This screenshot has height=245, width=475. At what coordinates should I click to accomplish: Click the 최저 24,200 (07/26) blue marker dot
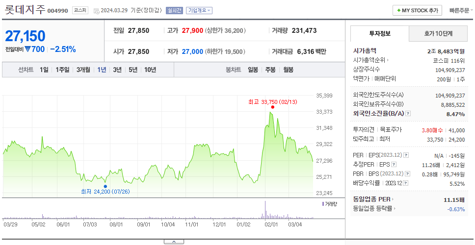pos(105,186)
